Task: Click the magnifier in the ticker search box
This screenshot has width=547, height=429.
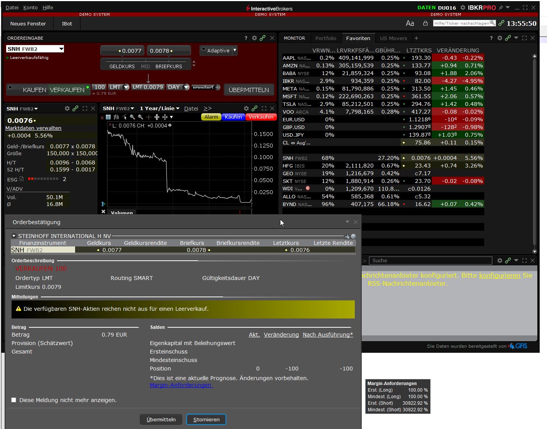Action: [x=492, y=23]
